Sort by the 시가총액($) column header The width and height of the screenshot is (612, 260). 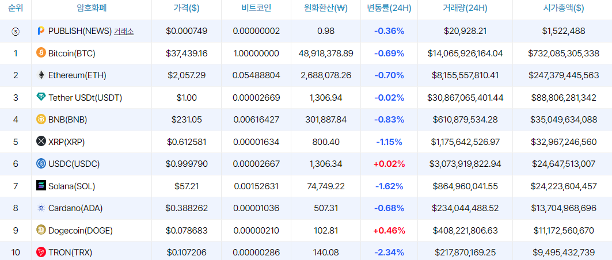[x=564, y=8]
